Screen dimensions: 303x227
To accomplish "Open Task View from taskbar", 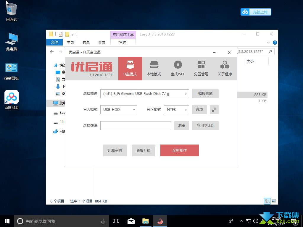I will pos(116,221).
